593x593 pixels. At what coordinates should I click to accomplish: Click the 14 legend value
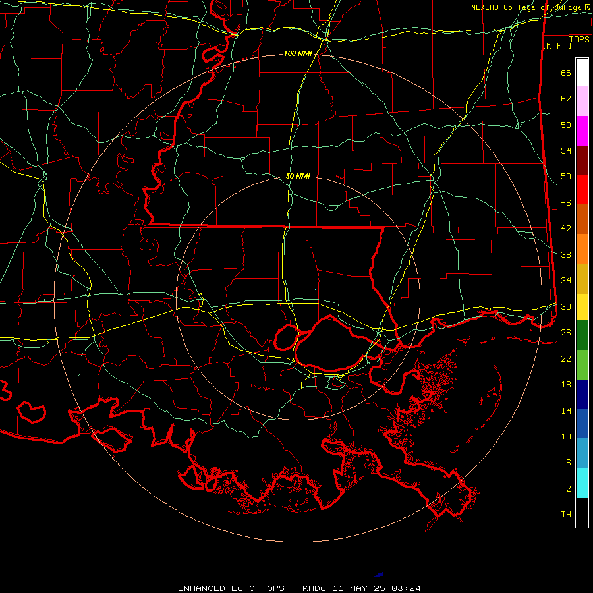tap(566, 410)
